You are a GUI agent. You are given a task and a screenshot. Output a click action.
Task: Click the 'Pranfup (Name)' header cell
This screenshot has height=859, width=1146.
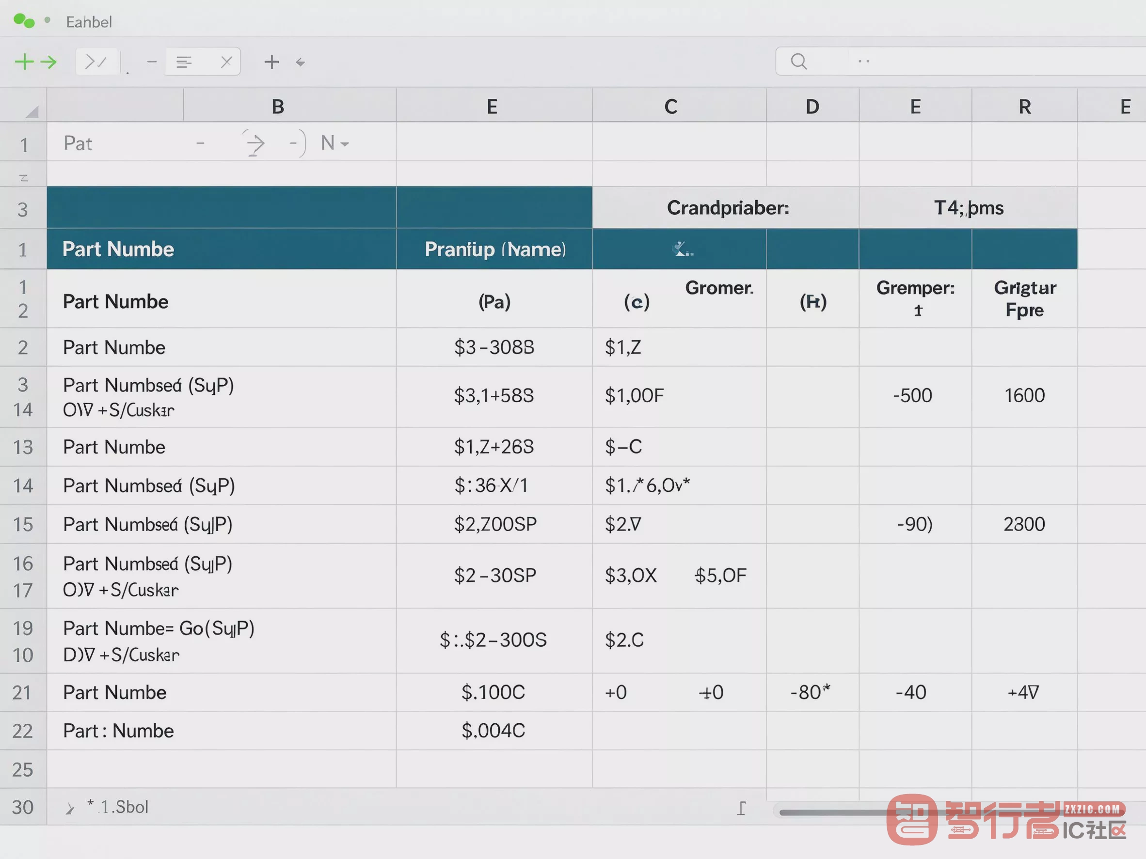click(495, 249)
